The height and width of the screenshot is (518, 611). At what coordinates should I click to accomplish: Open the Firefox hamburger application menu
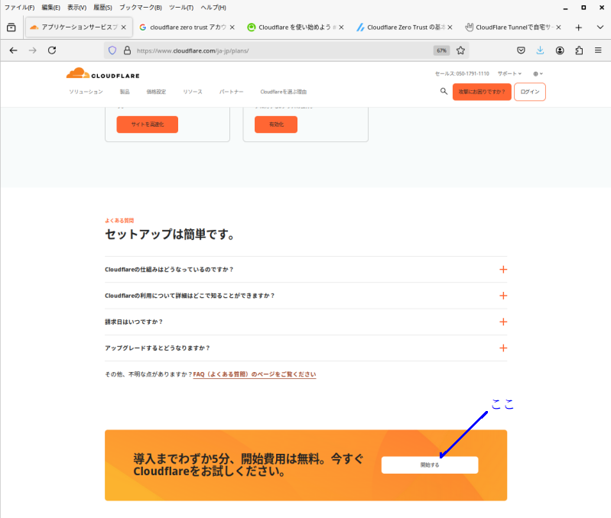click(598, 50)
